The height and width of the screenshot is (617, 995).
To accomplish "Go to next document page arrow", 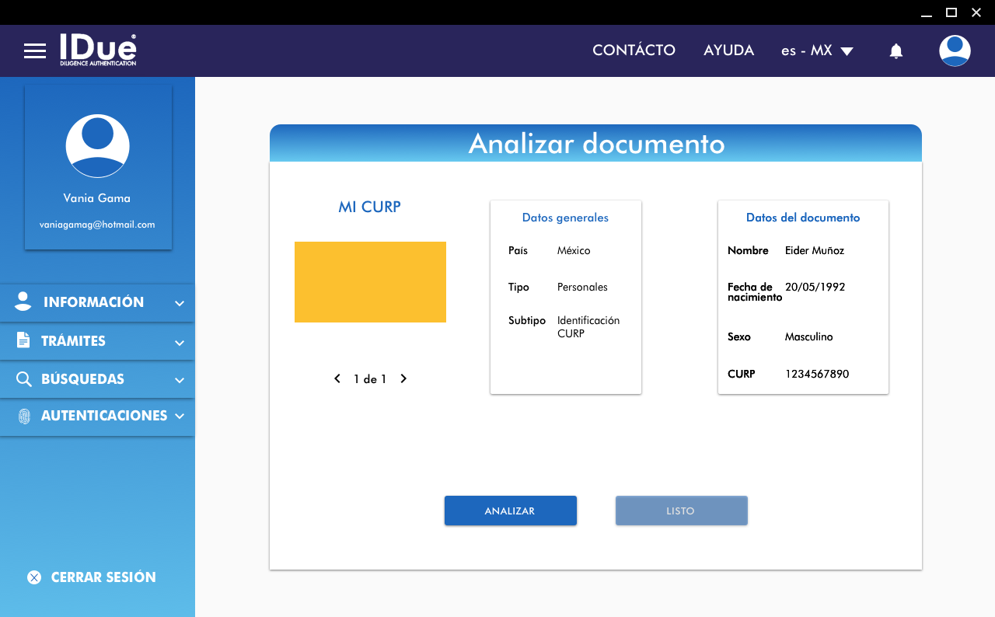I will (403, 379).
